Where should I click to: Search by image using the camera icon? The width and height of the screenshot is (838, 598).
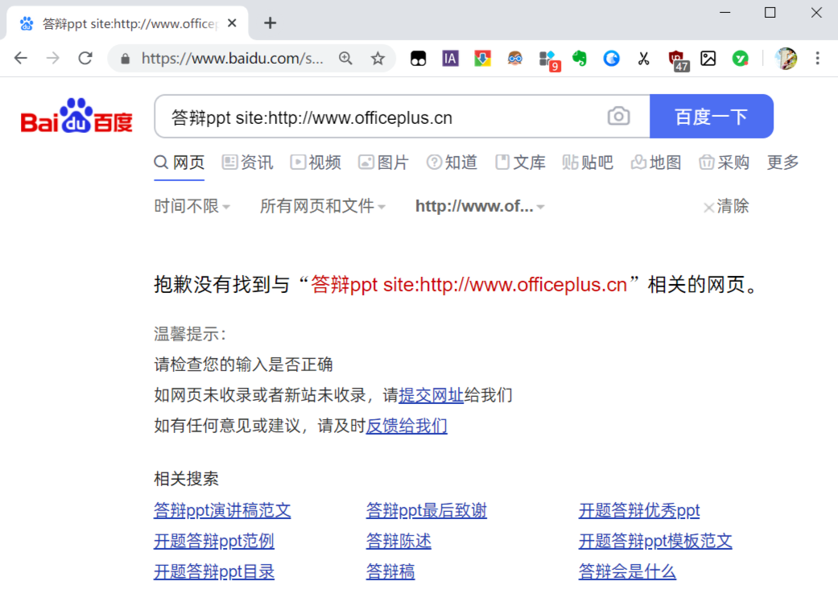point(618,116)
